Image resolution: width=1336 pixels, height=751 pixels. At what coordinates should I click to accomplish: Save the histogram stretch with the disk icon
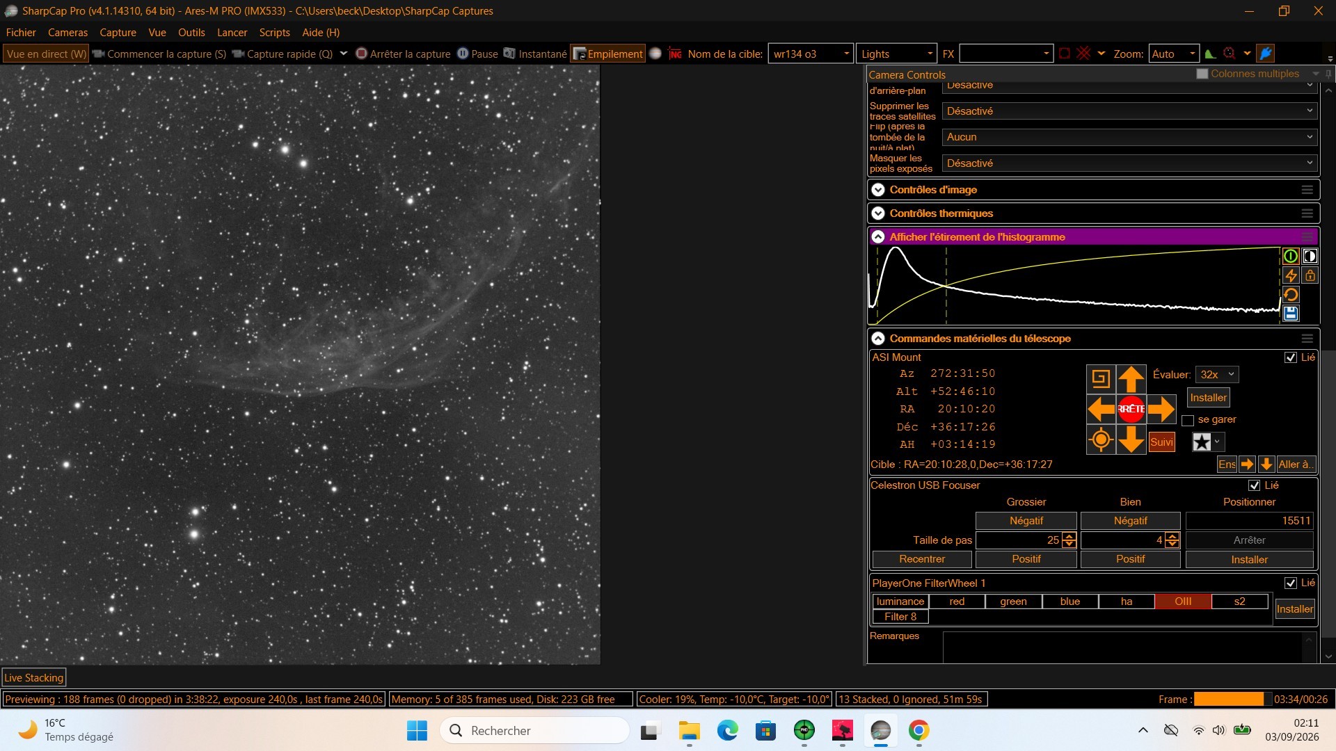[1291, 314]
